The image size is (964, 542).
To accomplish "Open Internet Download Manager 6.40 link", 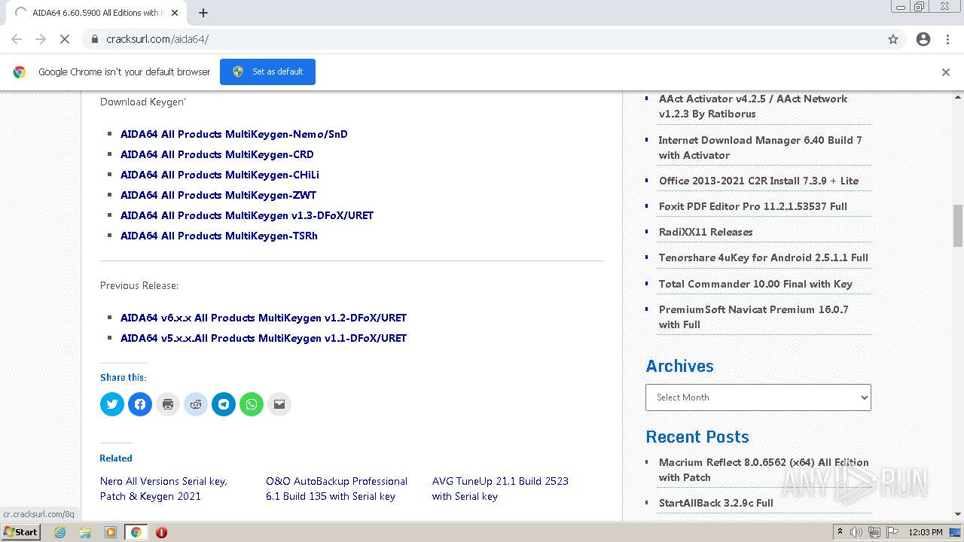I will (x=760, y=148).
